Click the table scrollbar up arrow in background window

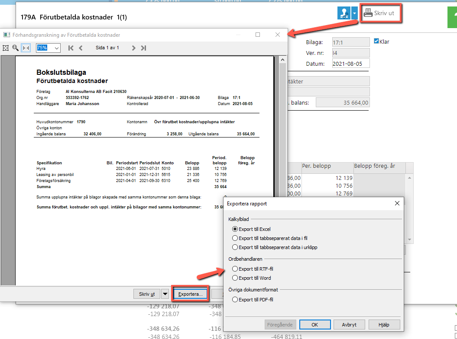[x=409, y=178]
